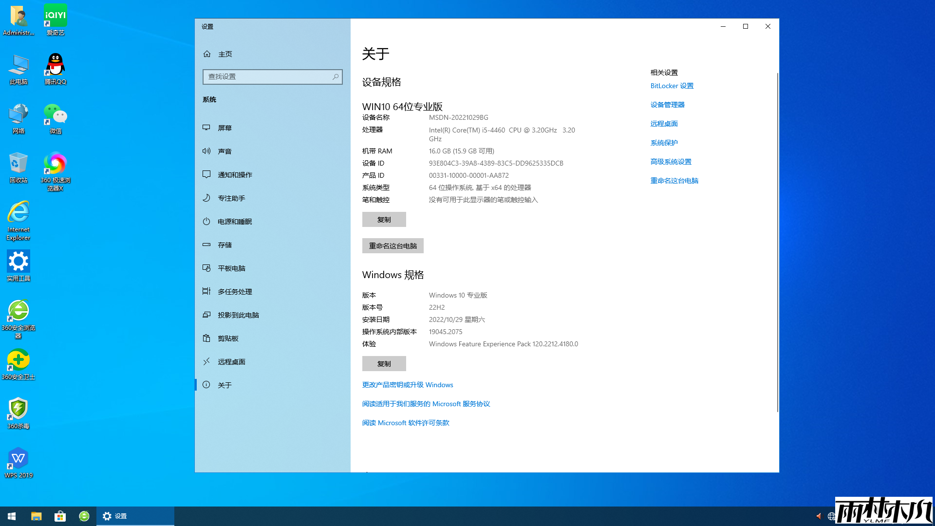Open File Explorer from taskbar
The height and width of the screenshot is (526, 935).
tap(36, 516)
